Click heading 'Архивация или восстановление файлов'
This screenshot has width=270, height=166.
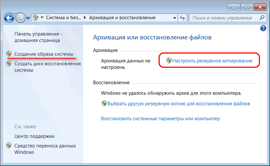152,37
